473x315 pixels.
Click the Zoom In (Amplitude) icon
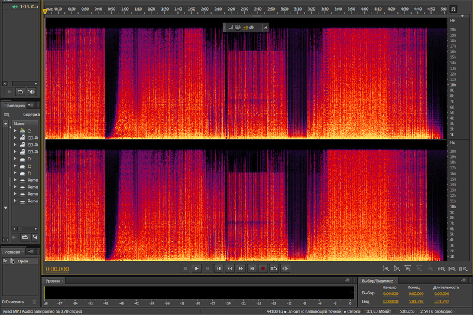click(385, 268)
